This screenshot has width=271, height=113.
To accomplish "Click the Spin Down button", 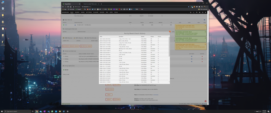I will pos(117,85).
